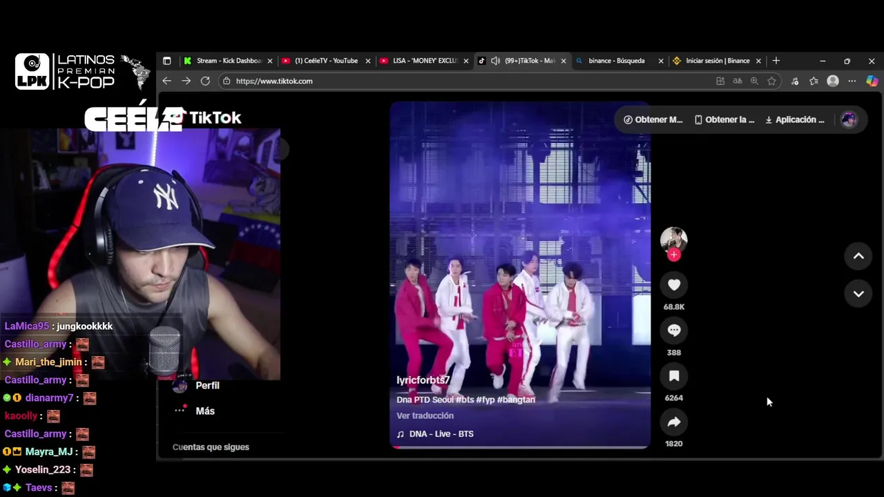Bookmark the video with the save icon

[674, 376]
